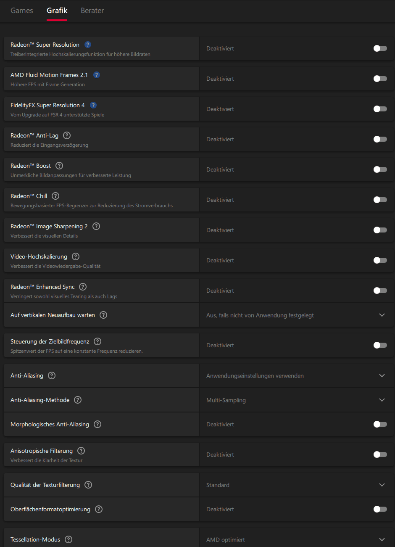Screen dimensions: 395x547
Task: Expand Qualität der Texturfilterung dropdown
Action: click(382, 485)
